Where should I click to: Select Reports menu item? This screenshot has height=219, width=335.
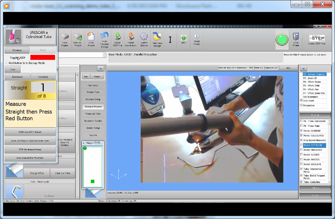pos(93,135)
